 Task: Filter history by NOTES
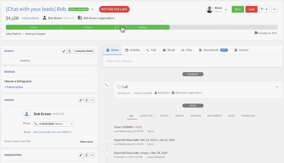coord(165,116)
